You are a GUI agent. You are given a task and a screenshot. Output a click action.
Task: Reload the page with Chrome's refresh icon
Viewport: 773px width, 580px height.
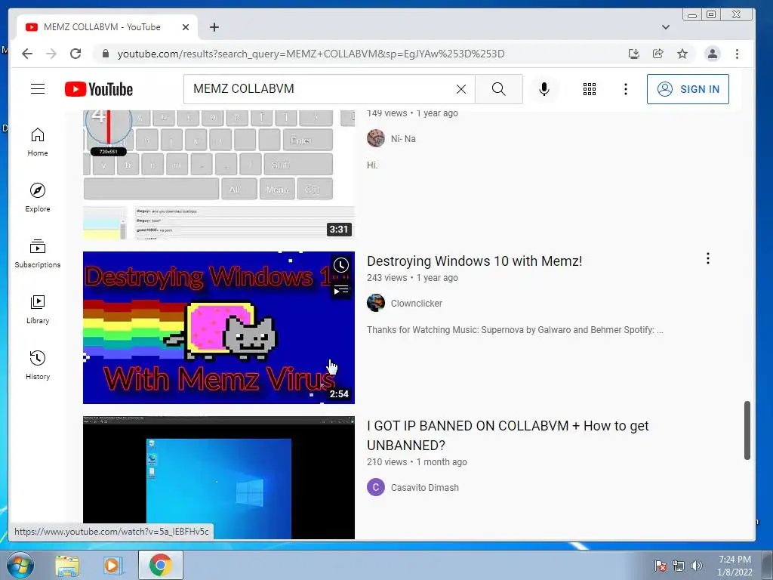(x=75, y=54)
